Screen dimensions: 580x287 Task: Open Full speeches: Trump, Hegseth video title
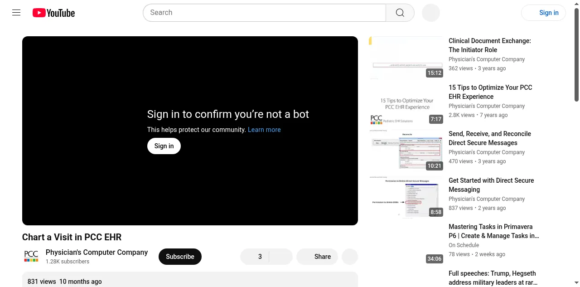coord(493,278)
